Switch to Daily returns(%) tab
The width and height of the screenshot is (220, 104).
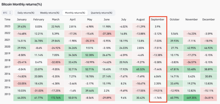coord(26,13)
